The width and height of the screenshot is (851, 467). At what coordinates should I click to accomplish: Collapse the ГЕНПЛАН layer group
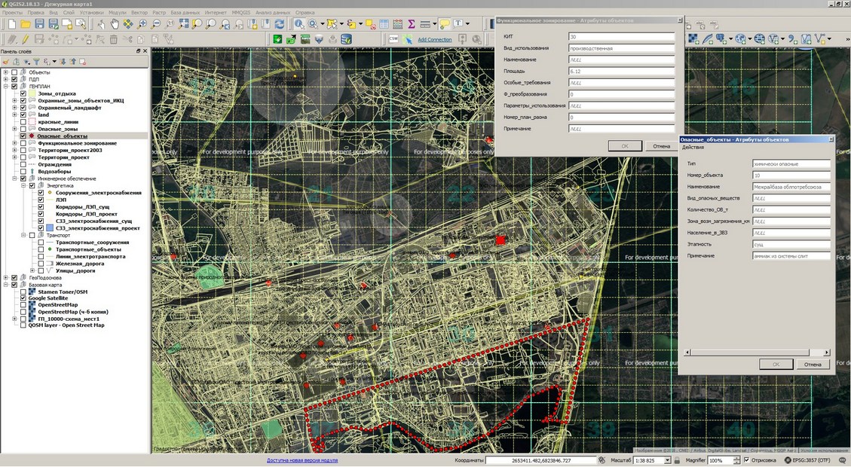pyautogui.click(x=5, y=87)
